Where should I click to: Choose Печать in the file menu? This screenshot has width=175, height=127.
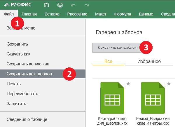point(43,84)
